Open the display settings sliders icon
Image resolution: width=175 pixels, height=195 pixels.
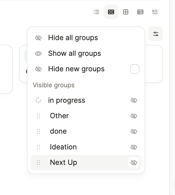(x=156, y=34)
